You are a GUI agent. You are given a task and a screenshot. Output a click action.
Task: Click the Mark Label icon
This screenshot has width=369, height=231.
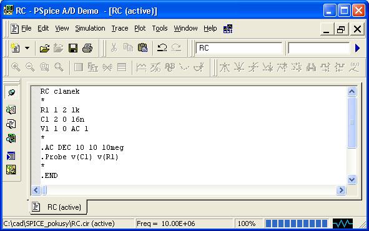tap(354, 67)
